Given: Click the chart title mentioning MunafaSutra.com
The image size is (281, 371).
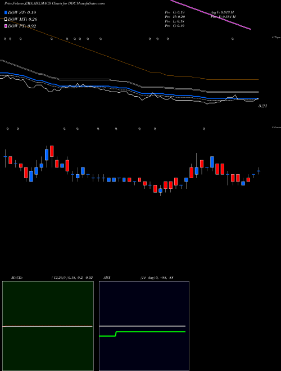Looking at the screenshot, I should coord(55,3).
